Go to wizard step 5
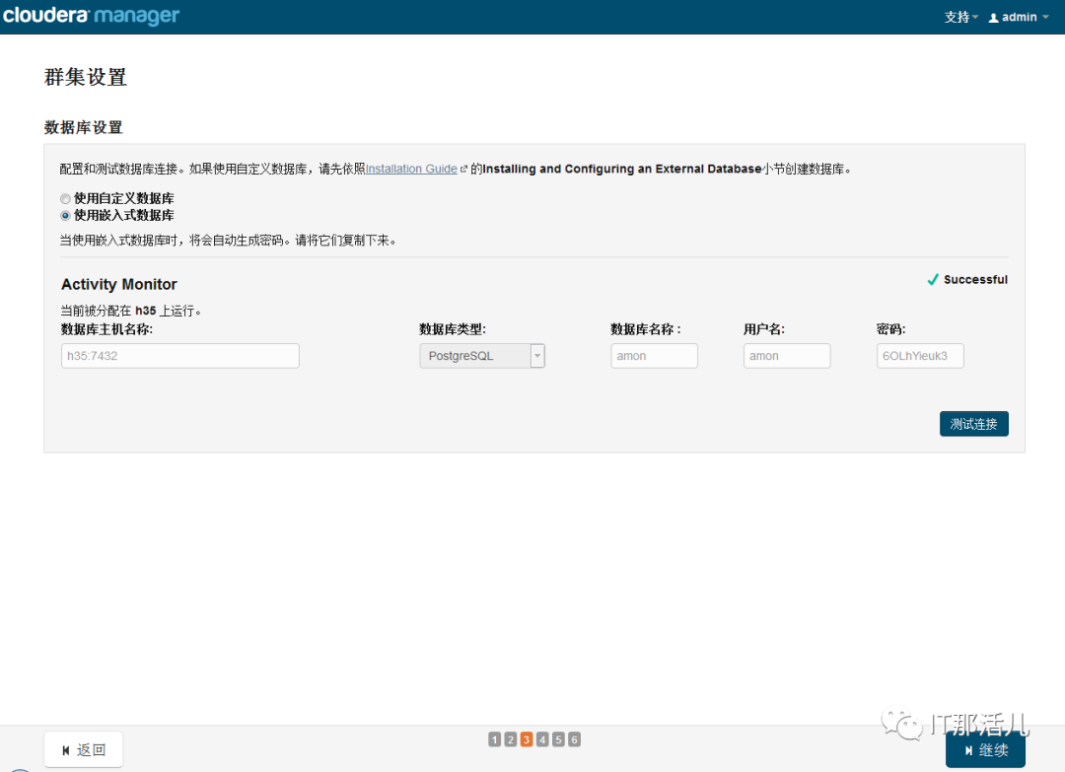Image resolution: width=1065 pixels, height=772 pixels. (558, 739)
